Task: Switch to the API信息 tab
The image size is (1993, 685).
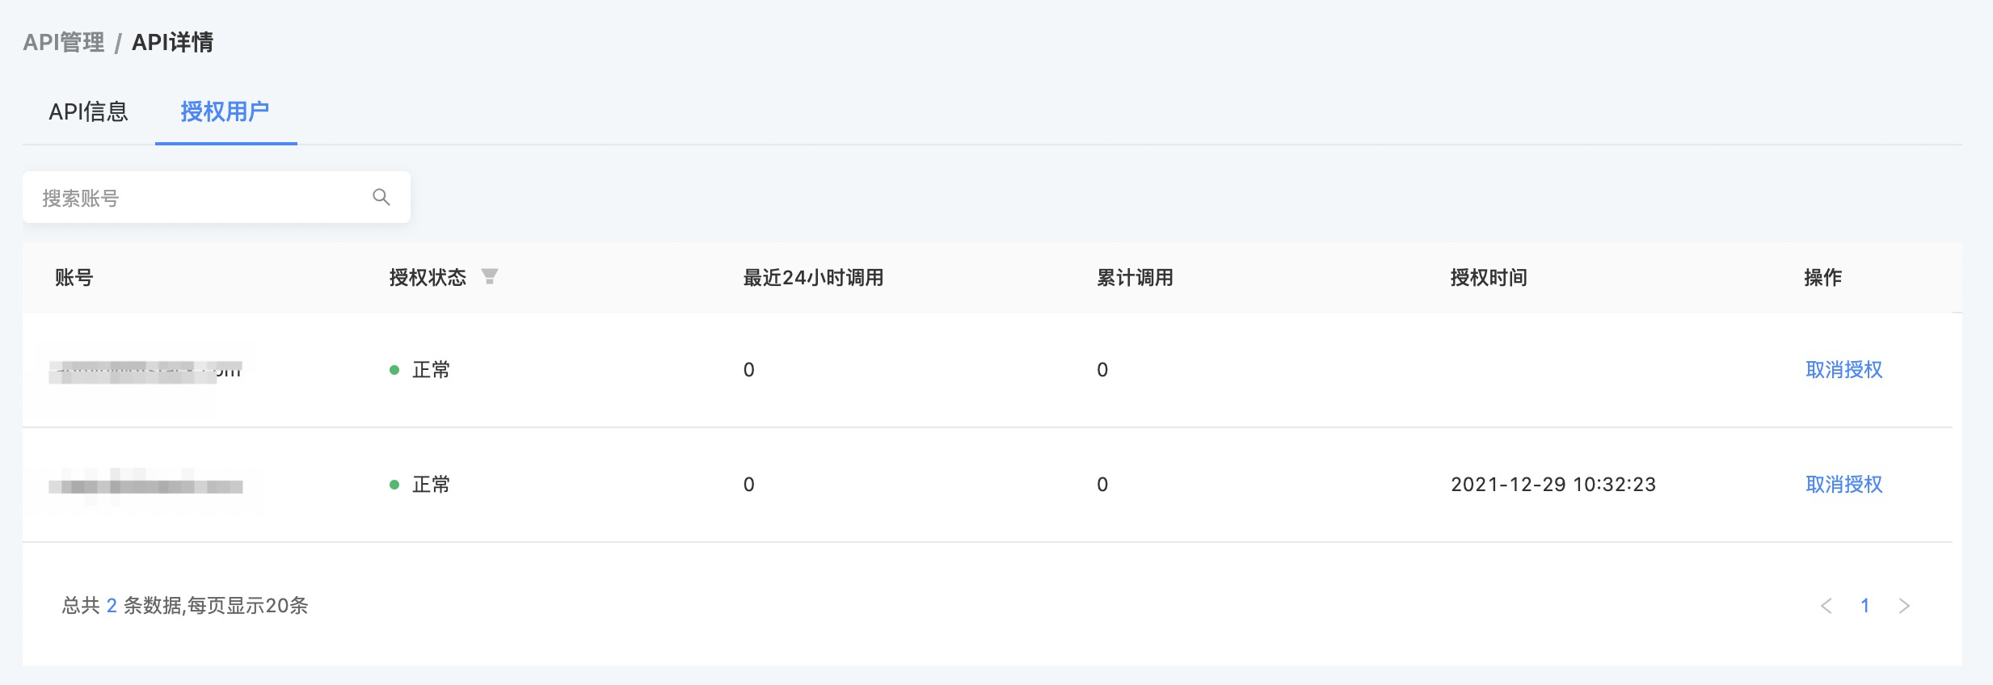Action: 88,111
